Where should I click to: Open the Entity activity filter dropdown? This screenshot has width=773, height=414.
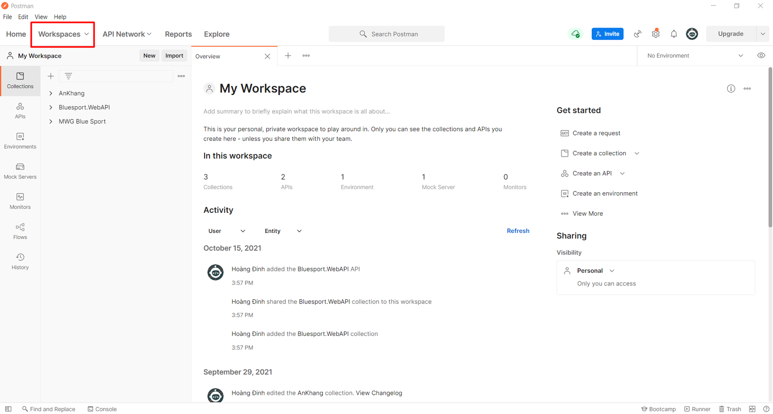click(283, 231)
